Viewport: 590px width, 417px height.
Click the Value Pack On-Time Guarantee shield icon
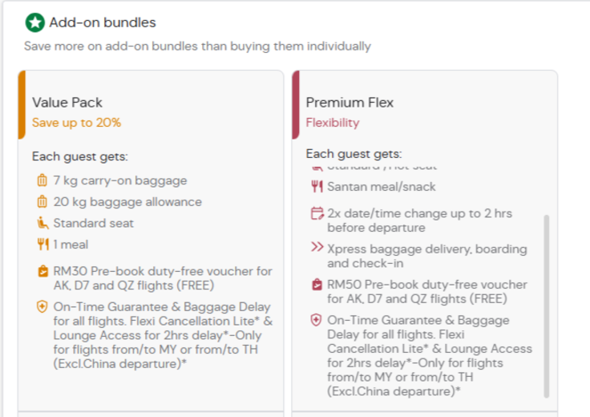pos(42,307)
